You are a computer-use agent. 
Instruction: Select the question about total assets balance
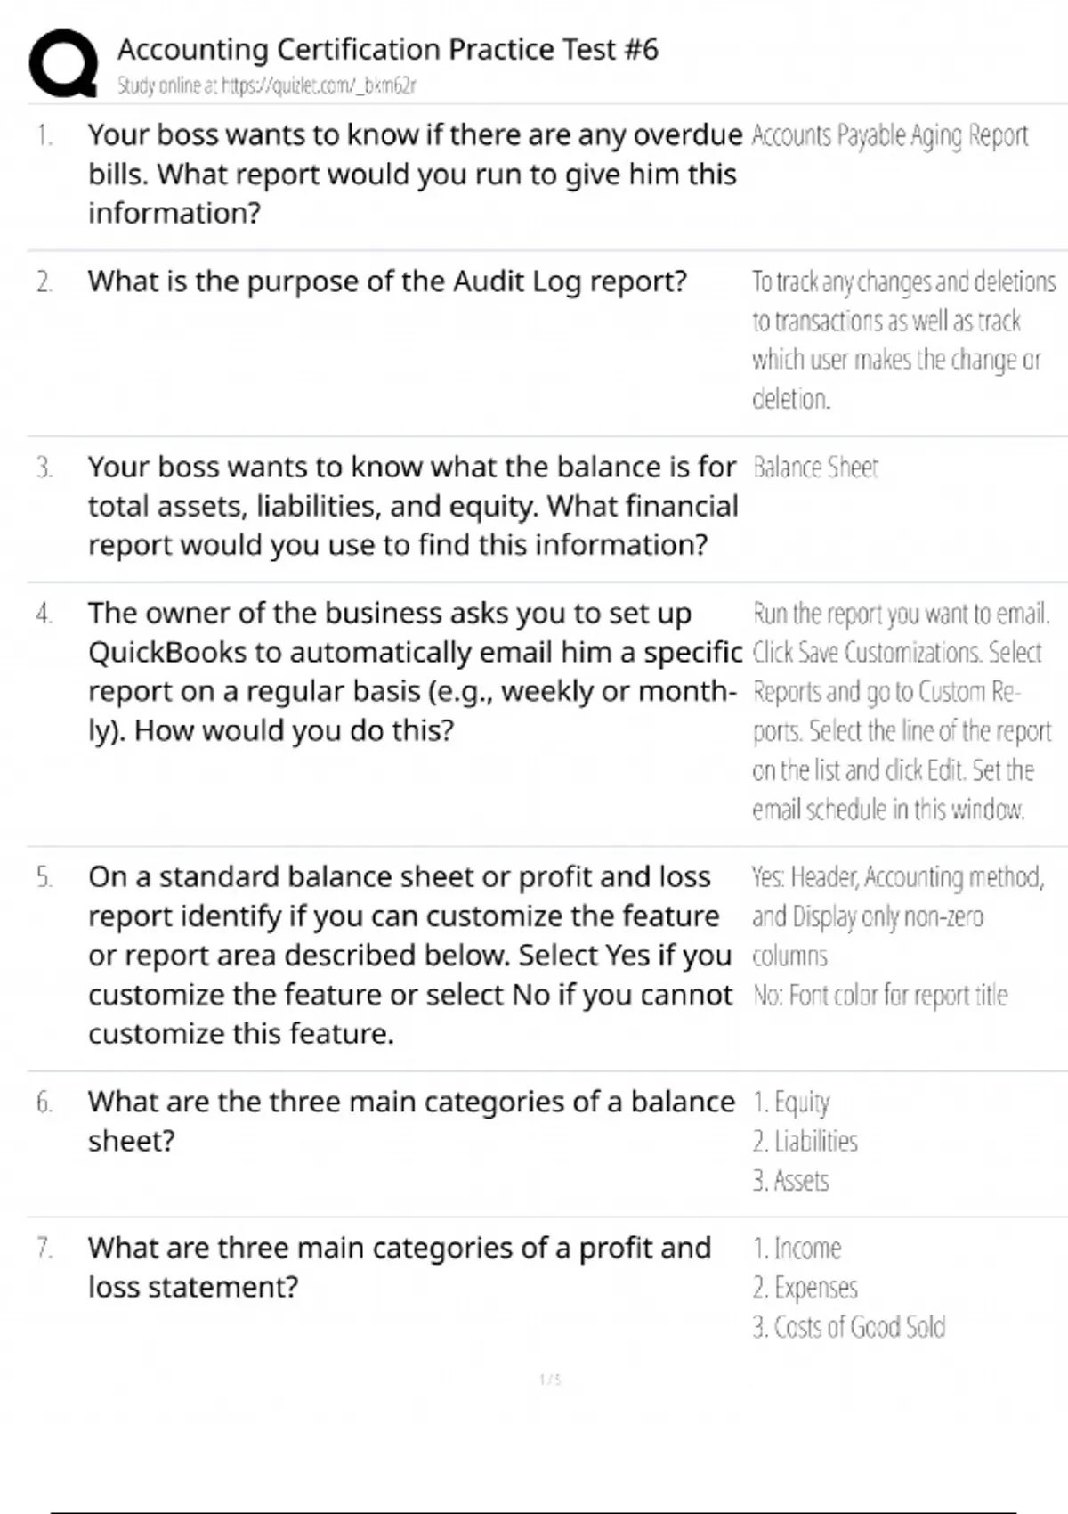(x=412, y=506)
